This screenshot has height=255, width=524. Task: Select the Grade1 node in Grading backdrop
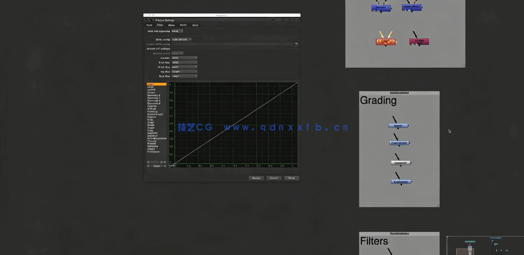point(398,126)
